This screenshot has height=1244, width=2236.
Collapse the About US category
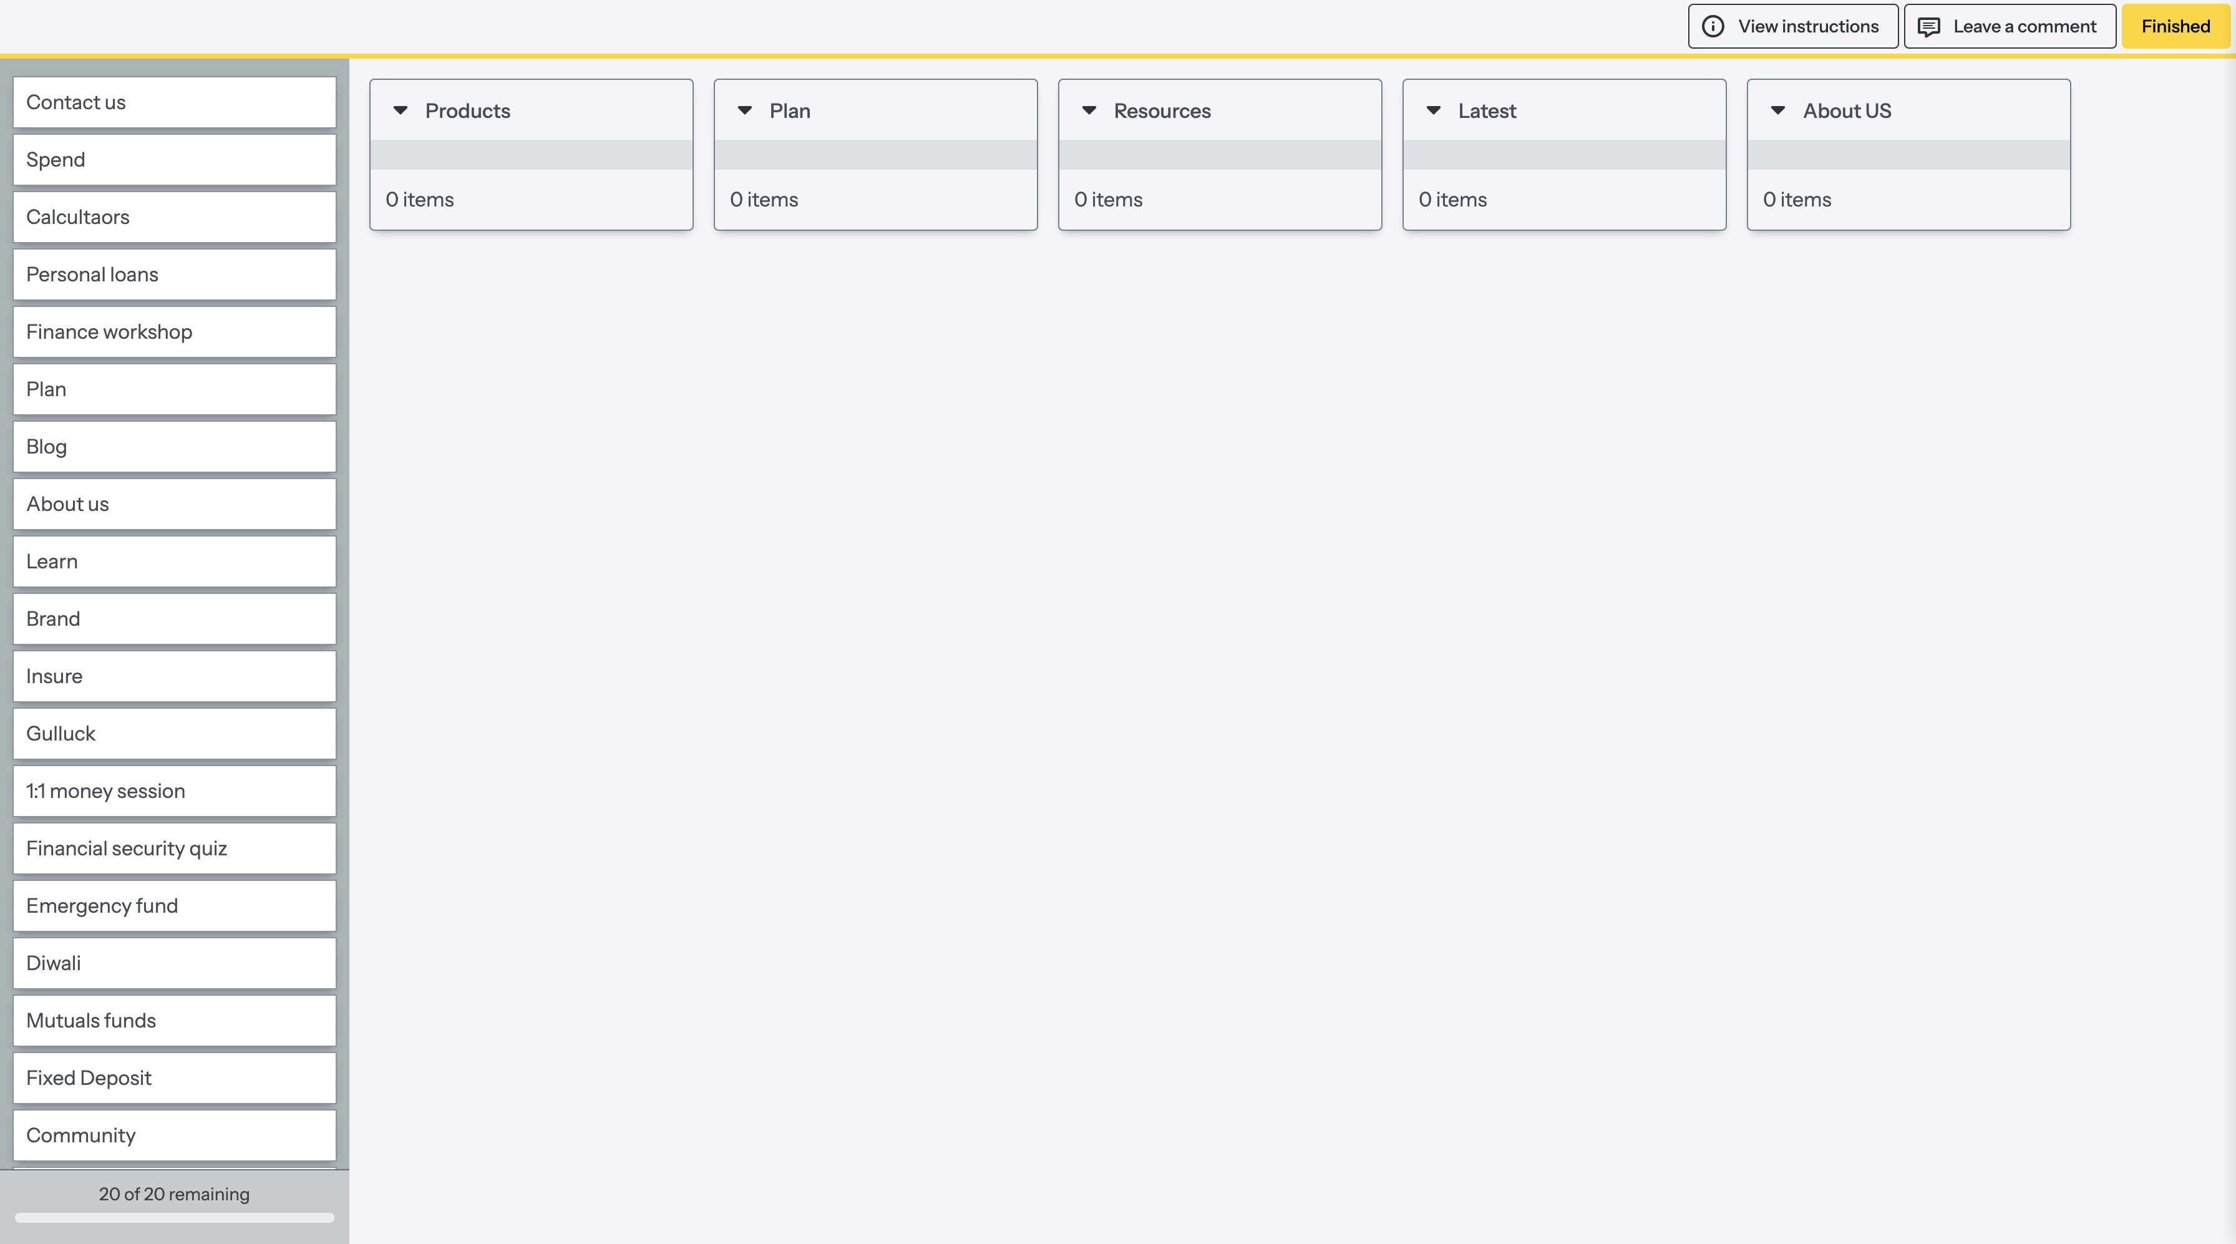[1777, 110]
